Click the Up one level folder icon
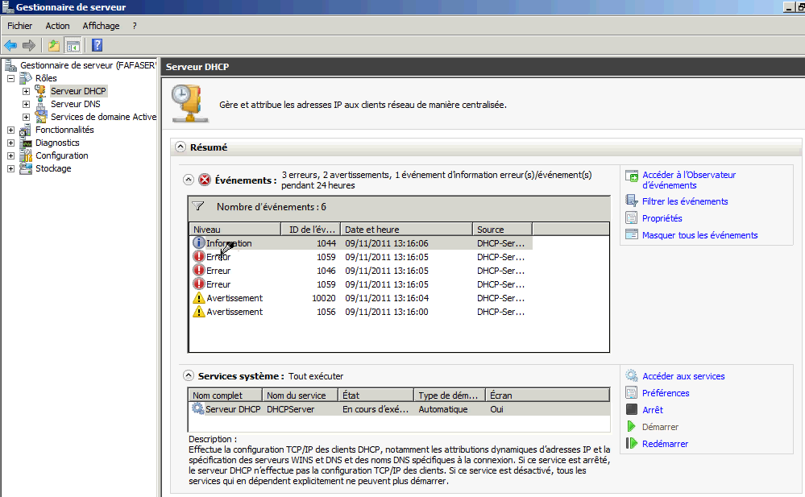This screenshot has height=497, width=805. (x=54, y=46)
